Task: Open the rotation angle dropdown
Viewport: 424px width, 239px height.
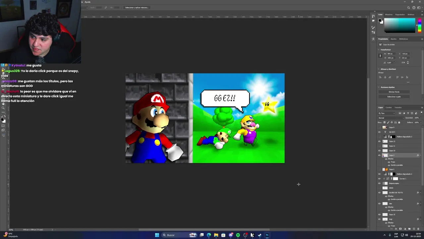Action: click(394, 63)
